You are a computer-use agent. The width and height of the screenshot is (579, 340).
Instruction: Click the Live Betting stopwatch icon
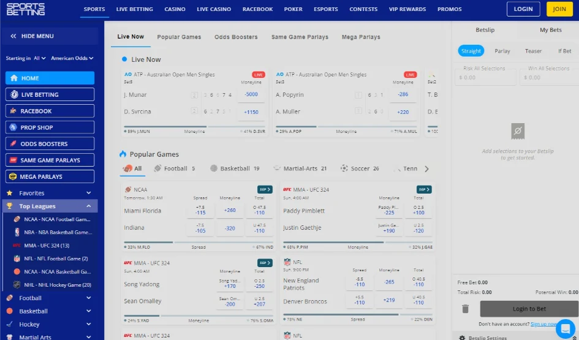[x=14, y=94]
